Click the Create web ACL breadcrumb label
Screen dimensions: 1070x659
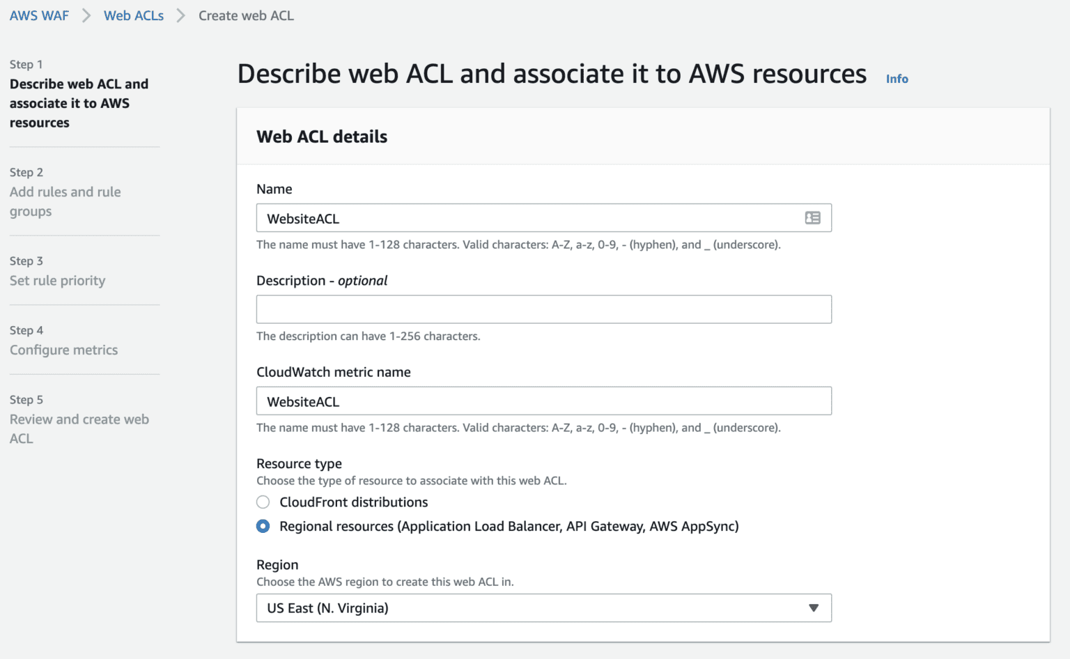(246, 15)
